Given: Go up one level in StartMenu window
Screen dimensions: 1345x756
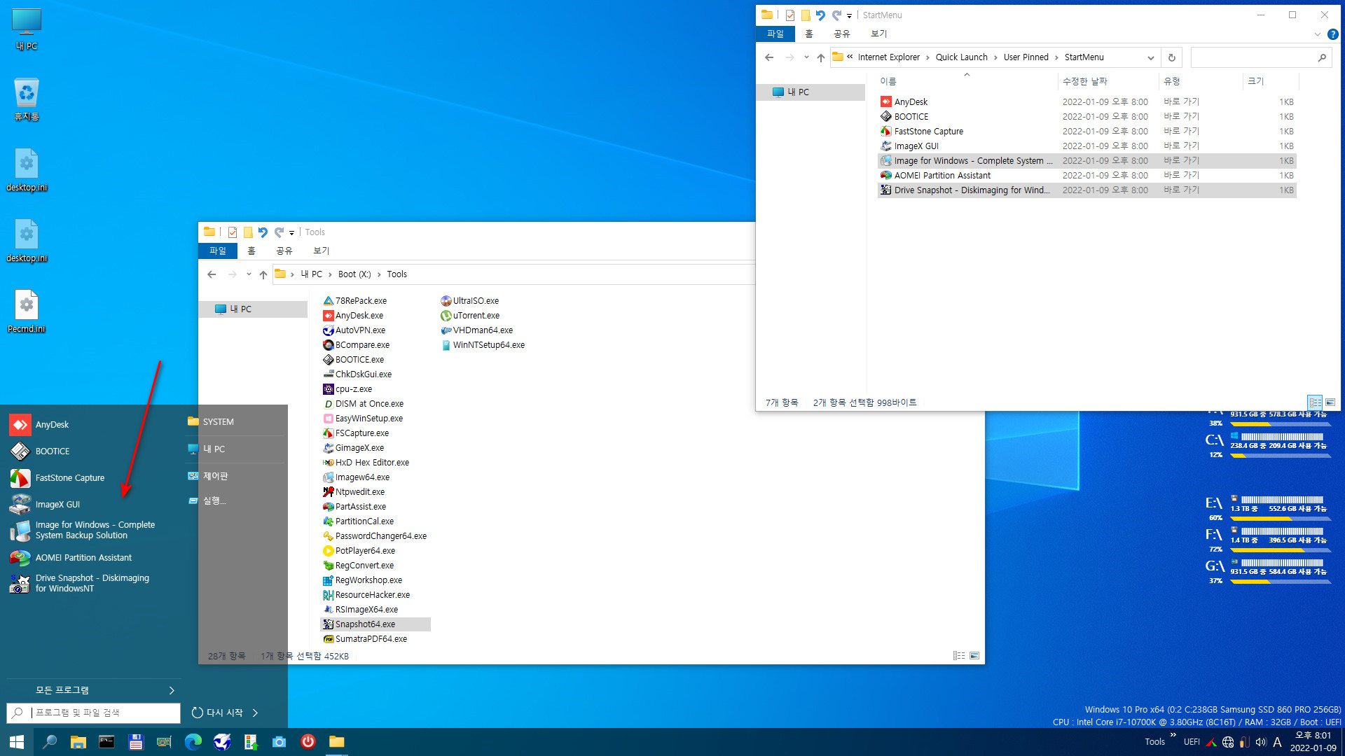Looking at the screenshot, I should pos(821,57).
